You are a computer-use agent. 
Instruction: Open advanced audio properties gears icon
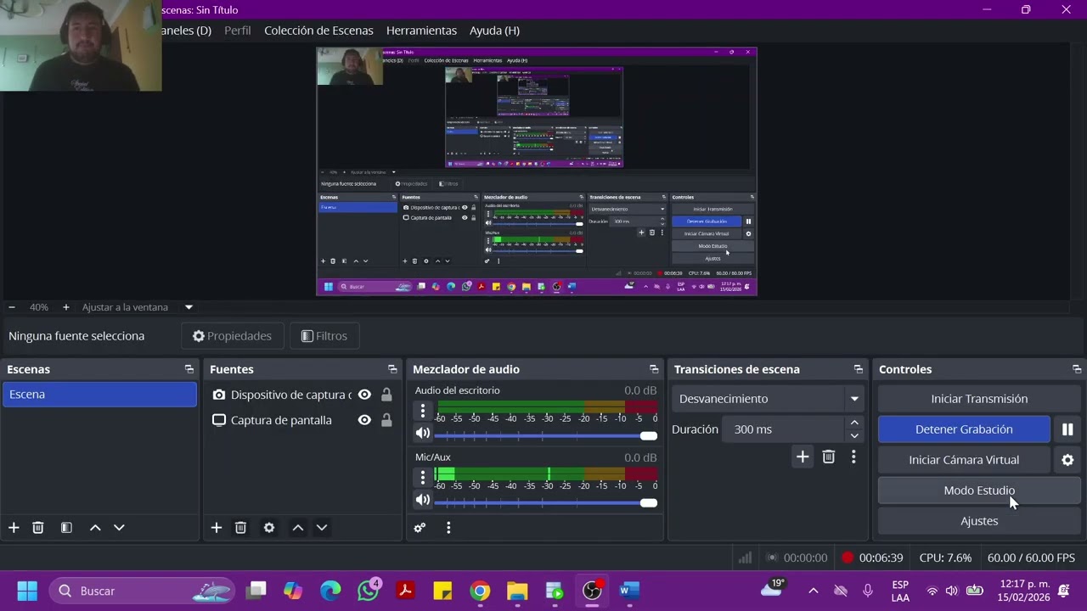pos(420,528)
